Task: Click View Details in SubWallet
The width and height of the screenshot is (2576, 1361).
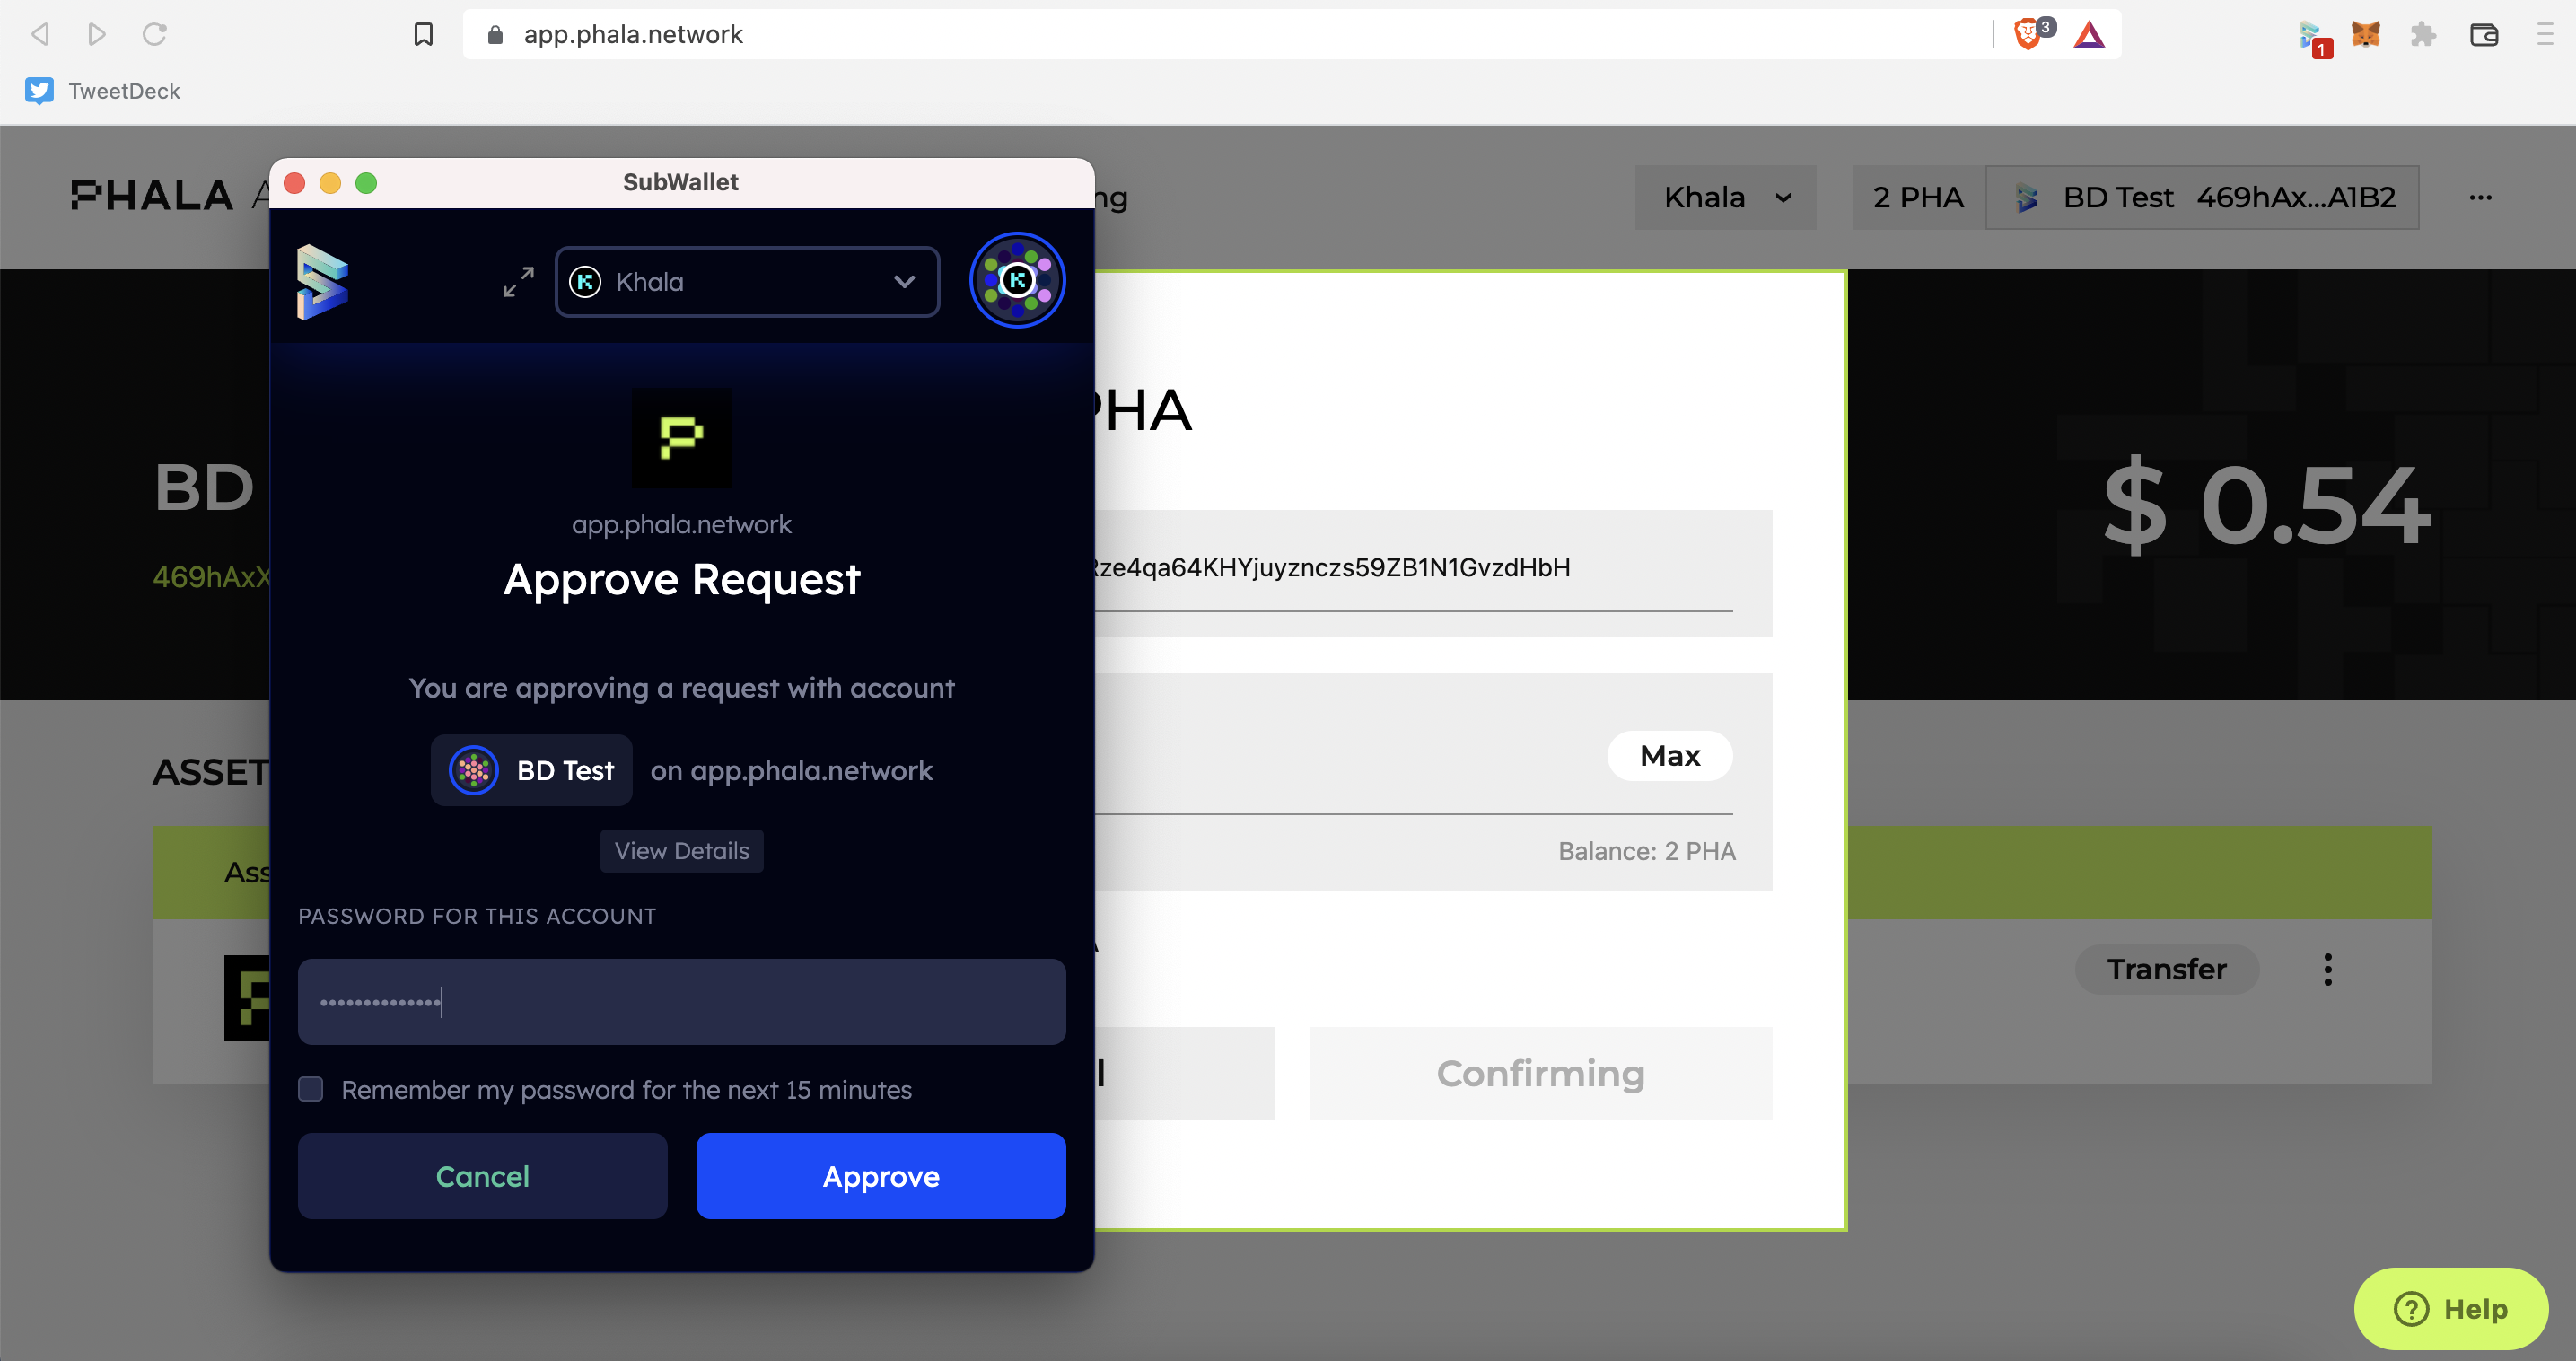Action: 681,851
